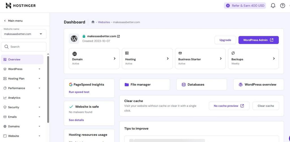Click the envelope icon in Business Starter card
Screen dimensions: 290x142
tap(180, 53)
